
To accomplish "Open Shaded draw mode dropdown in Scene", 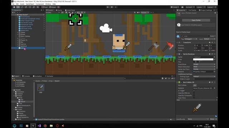I will tap(53, 13).
